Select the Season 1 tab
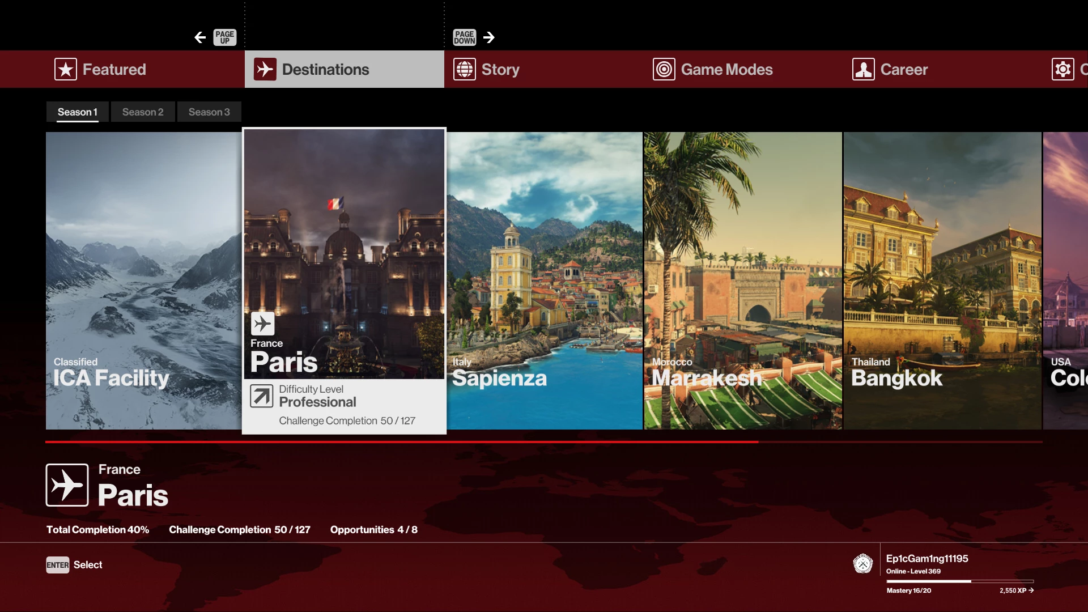Screen dimensions: 1088x612 [78, 112]
